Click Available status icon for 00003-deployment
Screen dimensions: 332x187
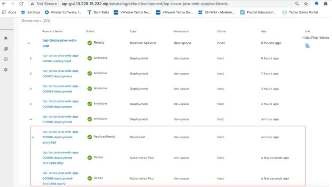(90, 73)
